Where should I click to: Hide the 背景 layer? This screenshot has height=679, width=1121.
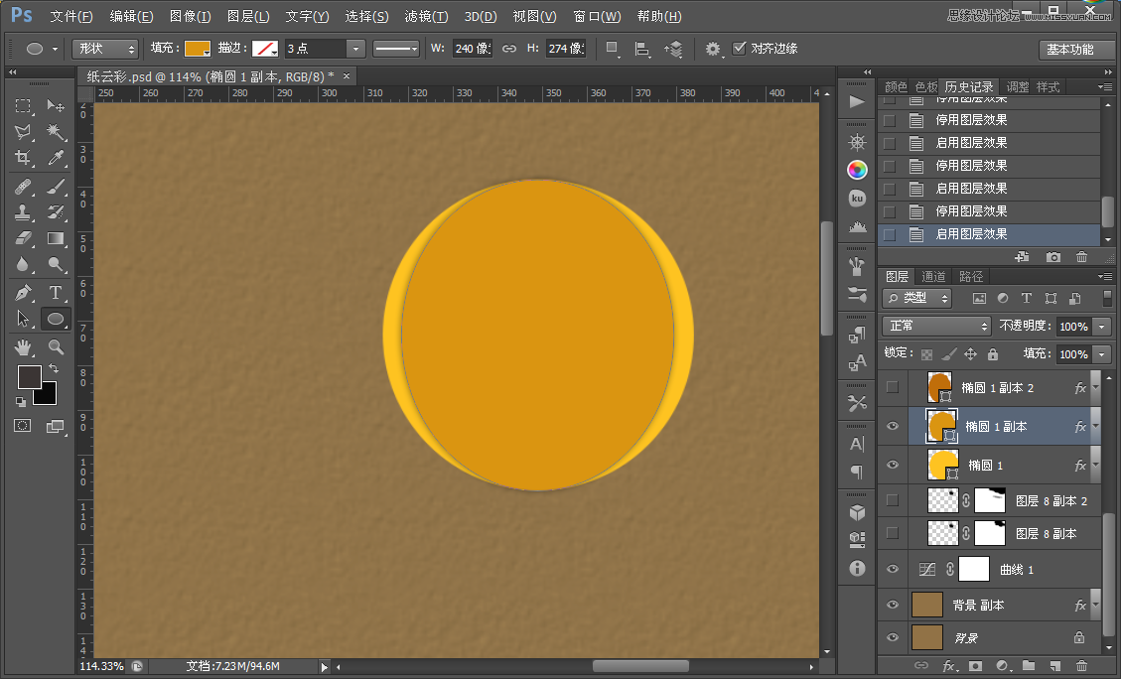[x=893, y=637]
